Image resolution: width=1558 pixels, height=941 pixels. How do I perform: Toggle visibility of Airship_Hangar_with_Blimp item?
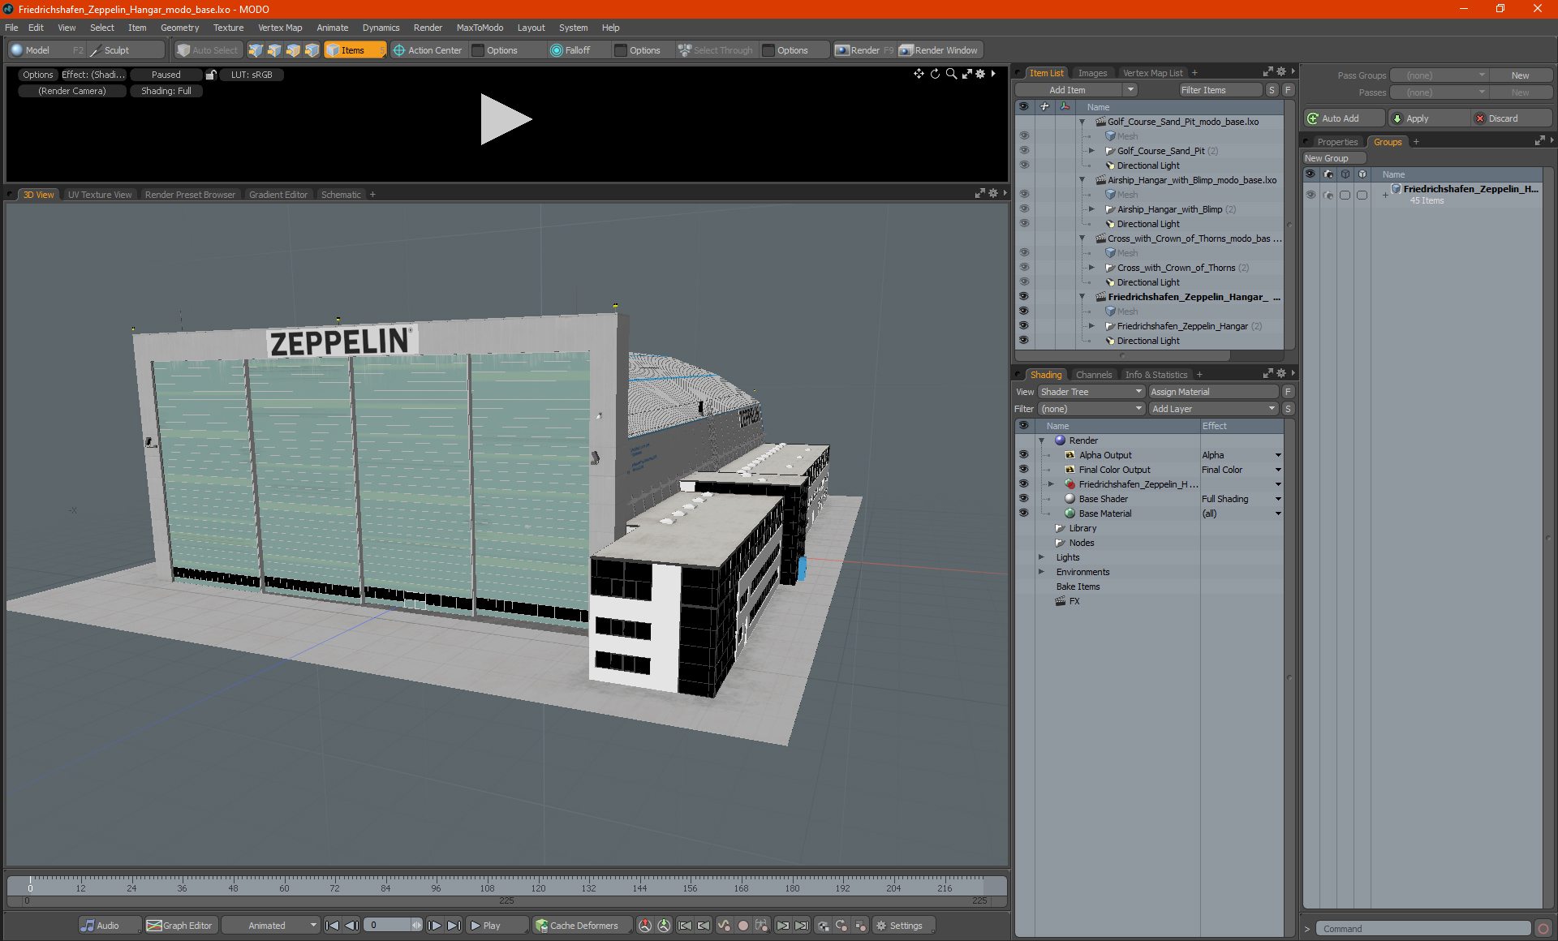1024,209
